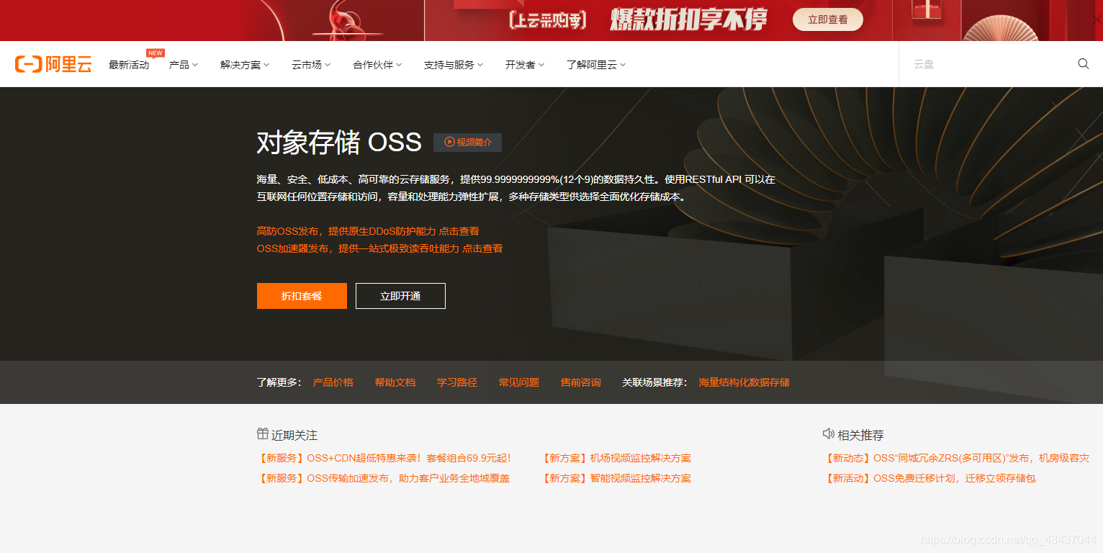Expand the 支持与服务 dropdown menu
The width and height of the screenshot is (1103, 553).
454,65
